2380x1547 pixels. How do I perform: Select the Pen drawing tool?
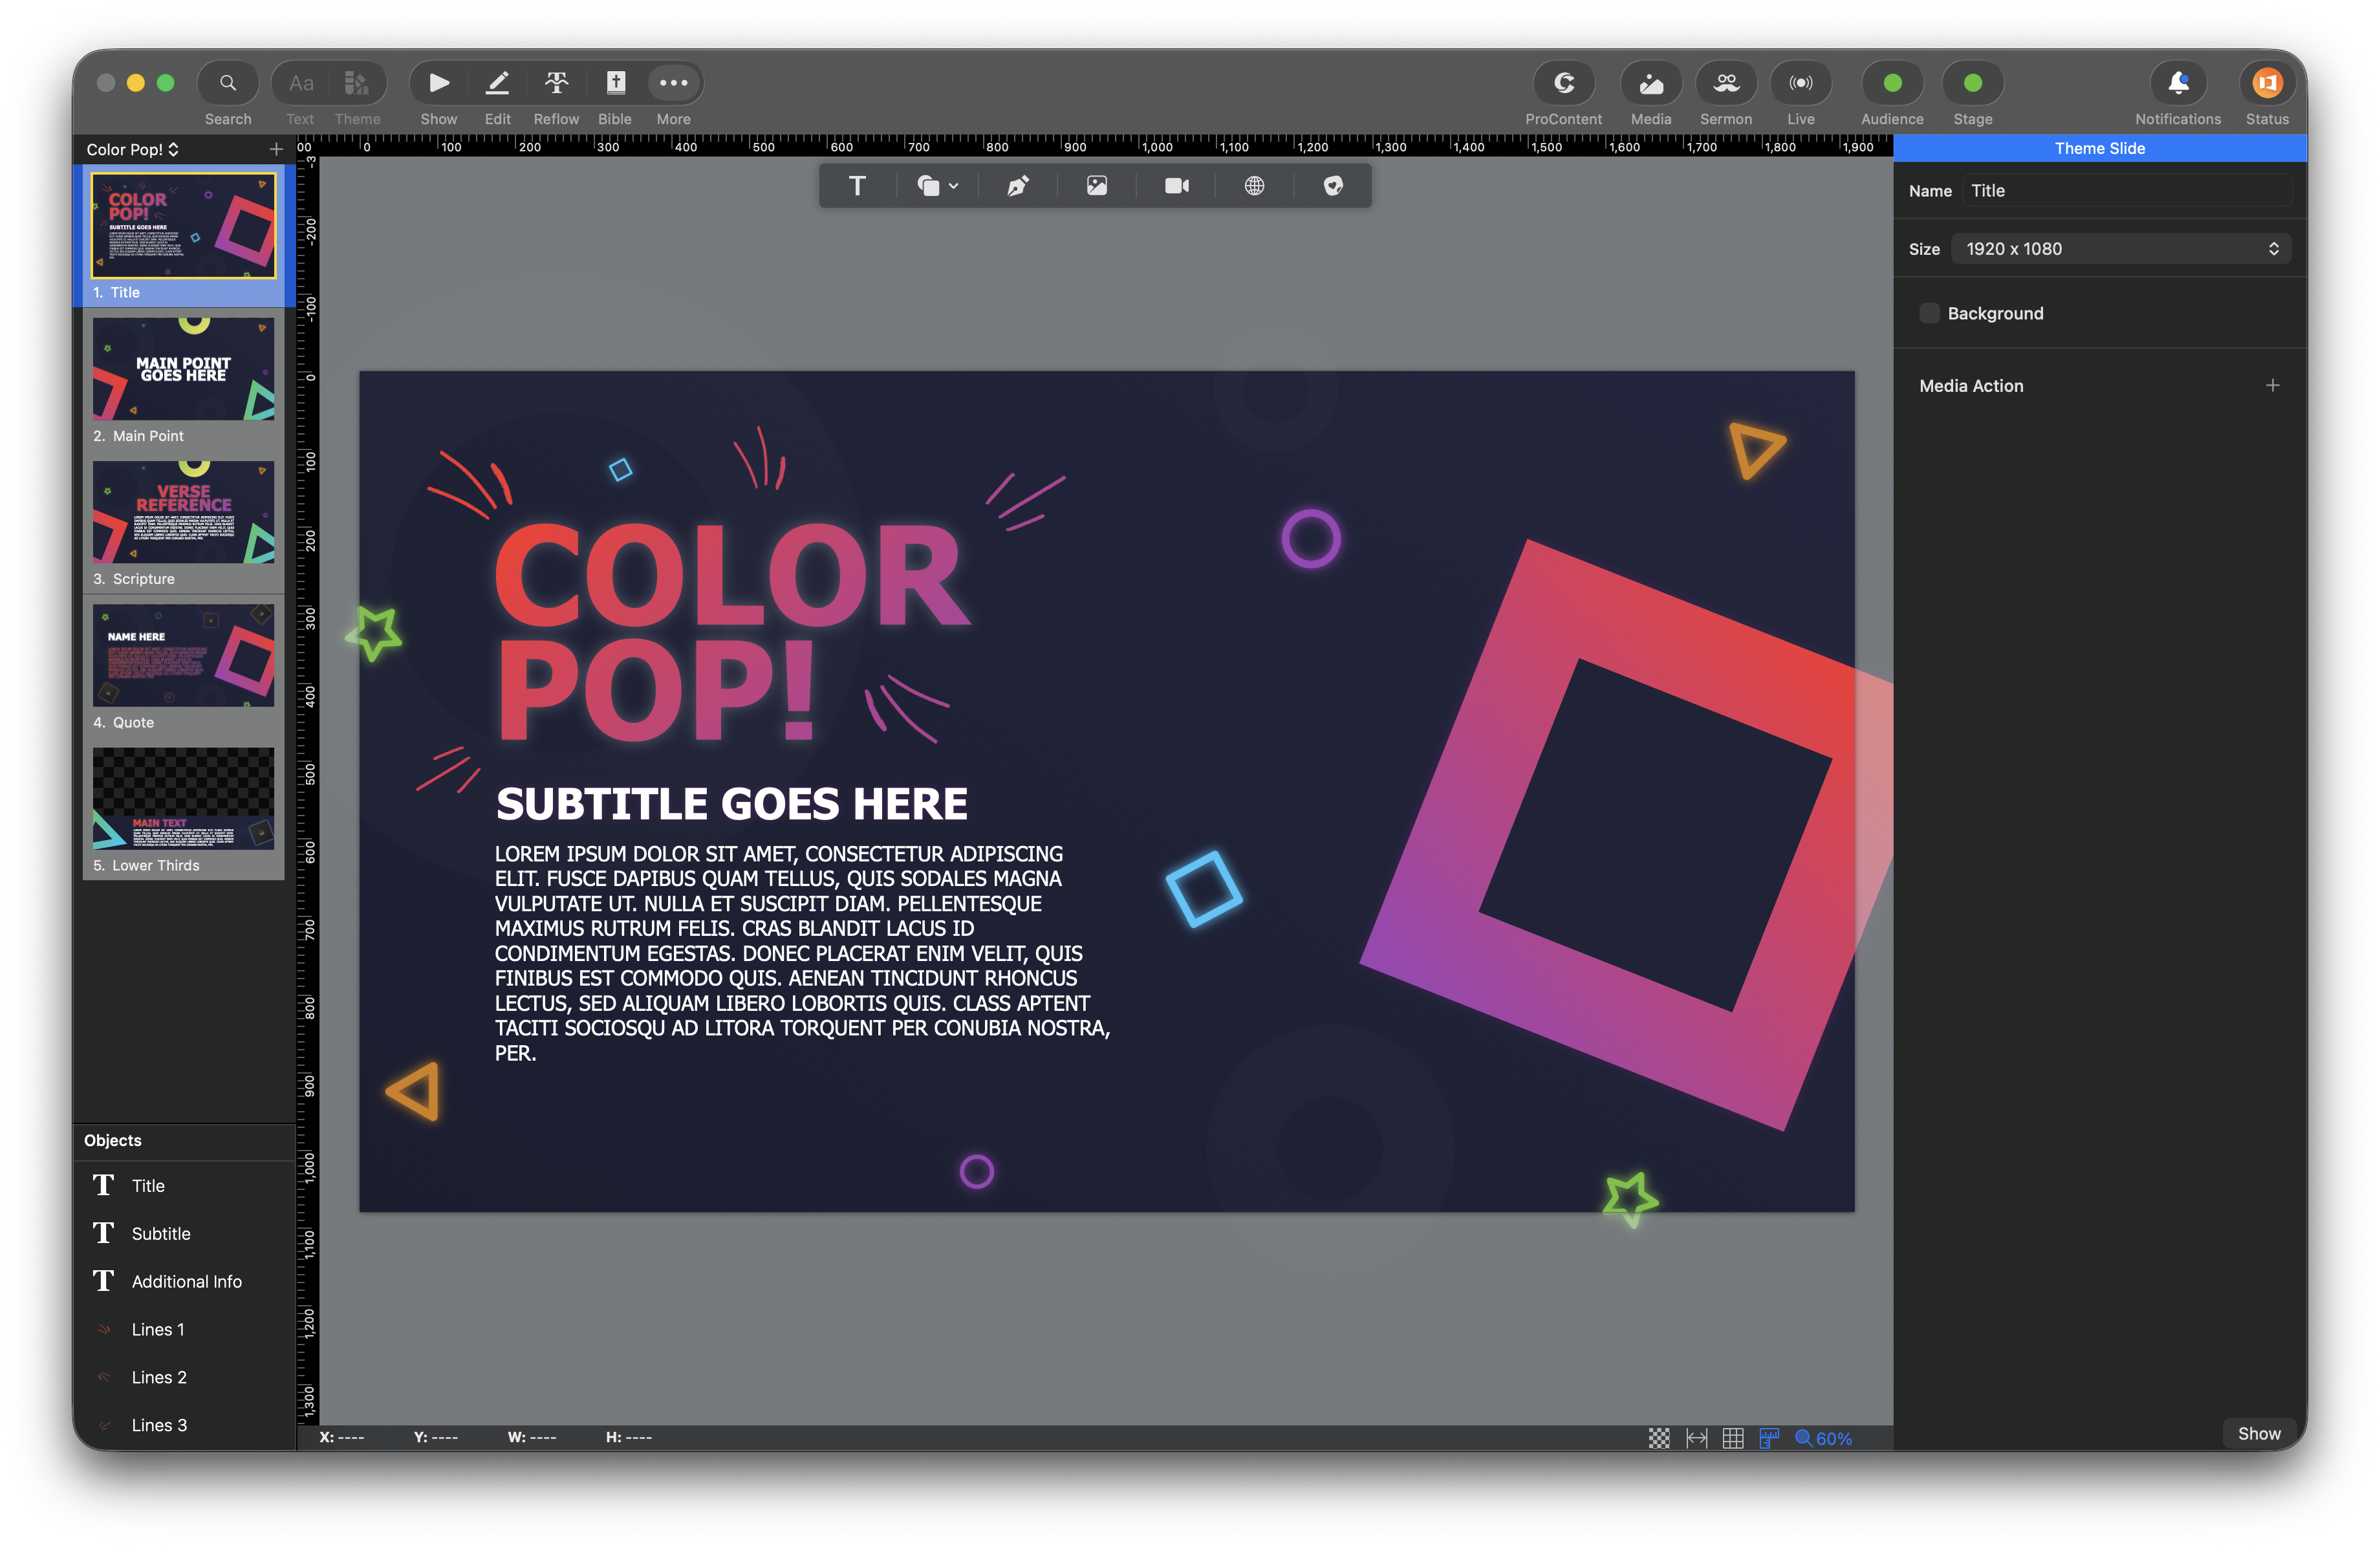1017,186
